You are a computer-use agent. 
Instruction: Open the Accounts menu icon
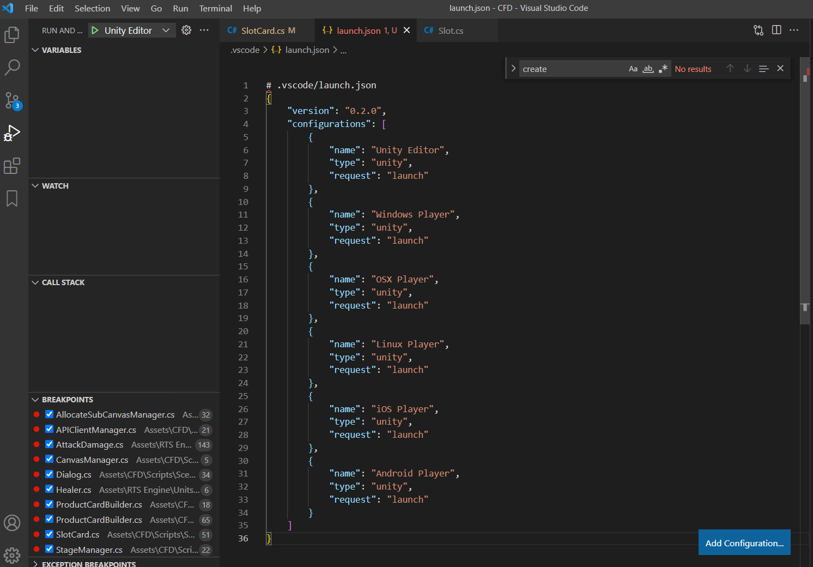[12, 523]
